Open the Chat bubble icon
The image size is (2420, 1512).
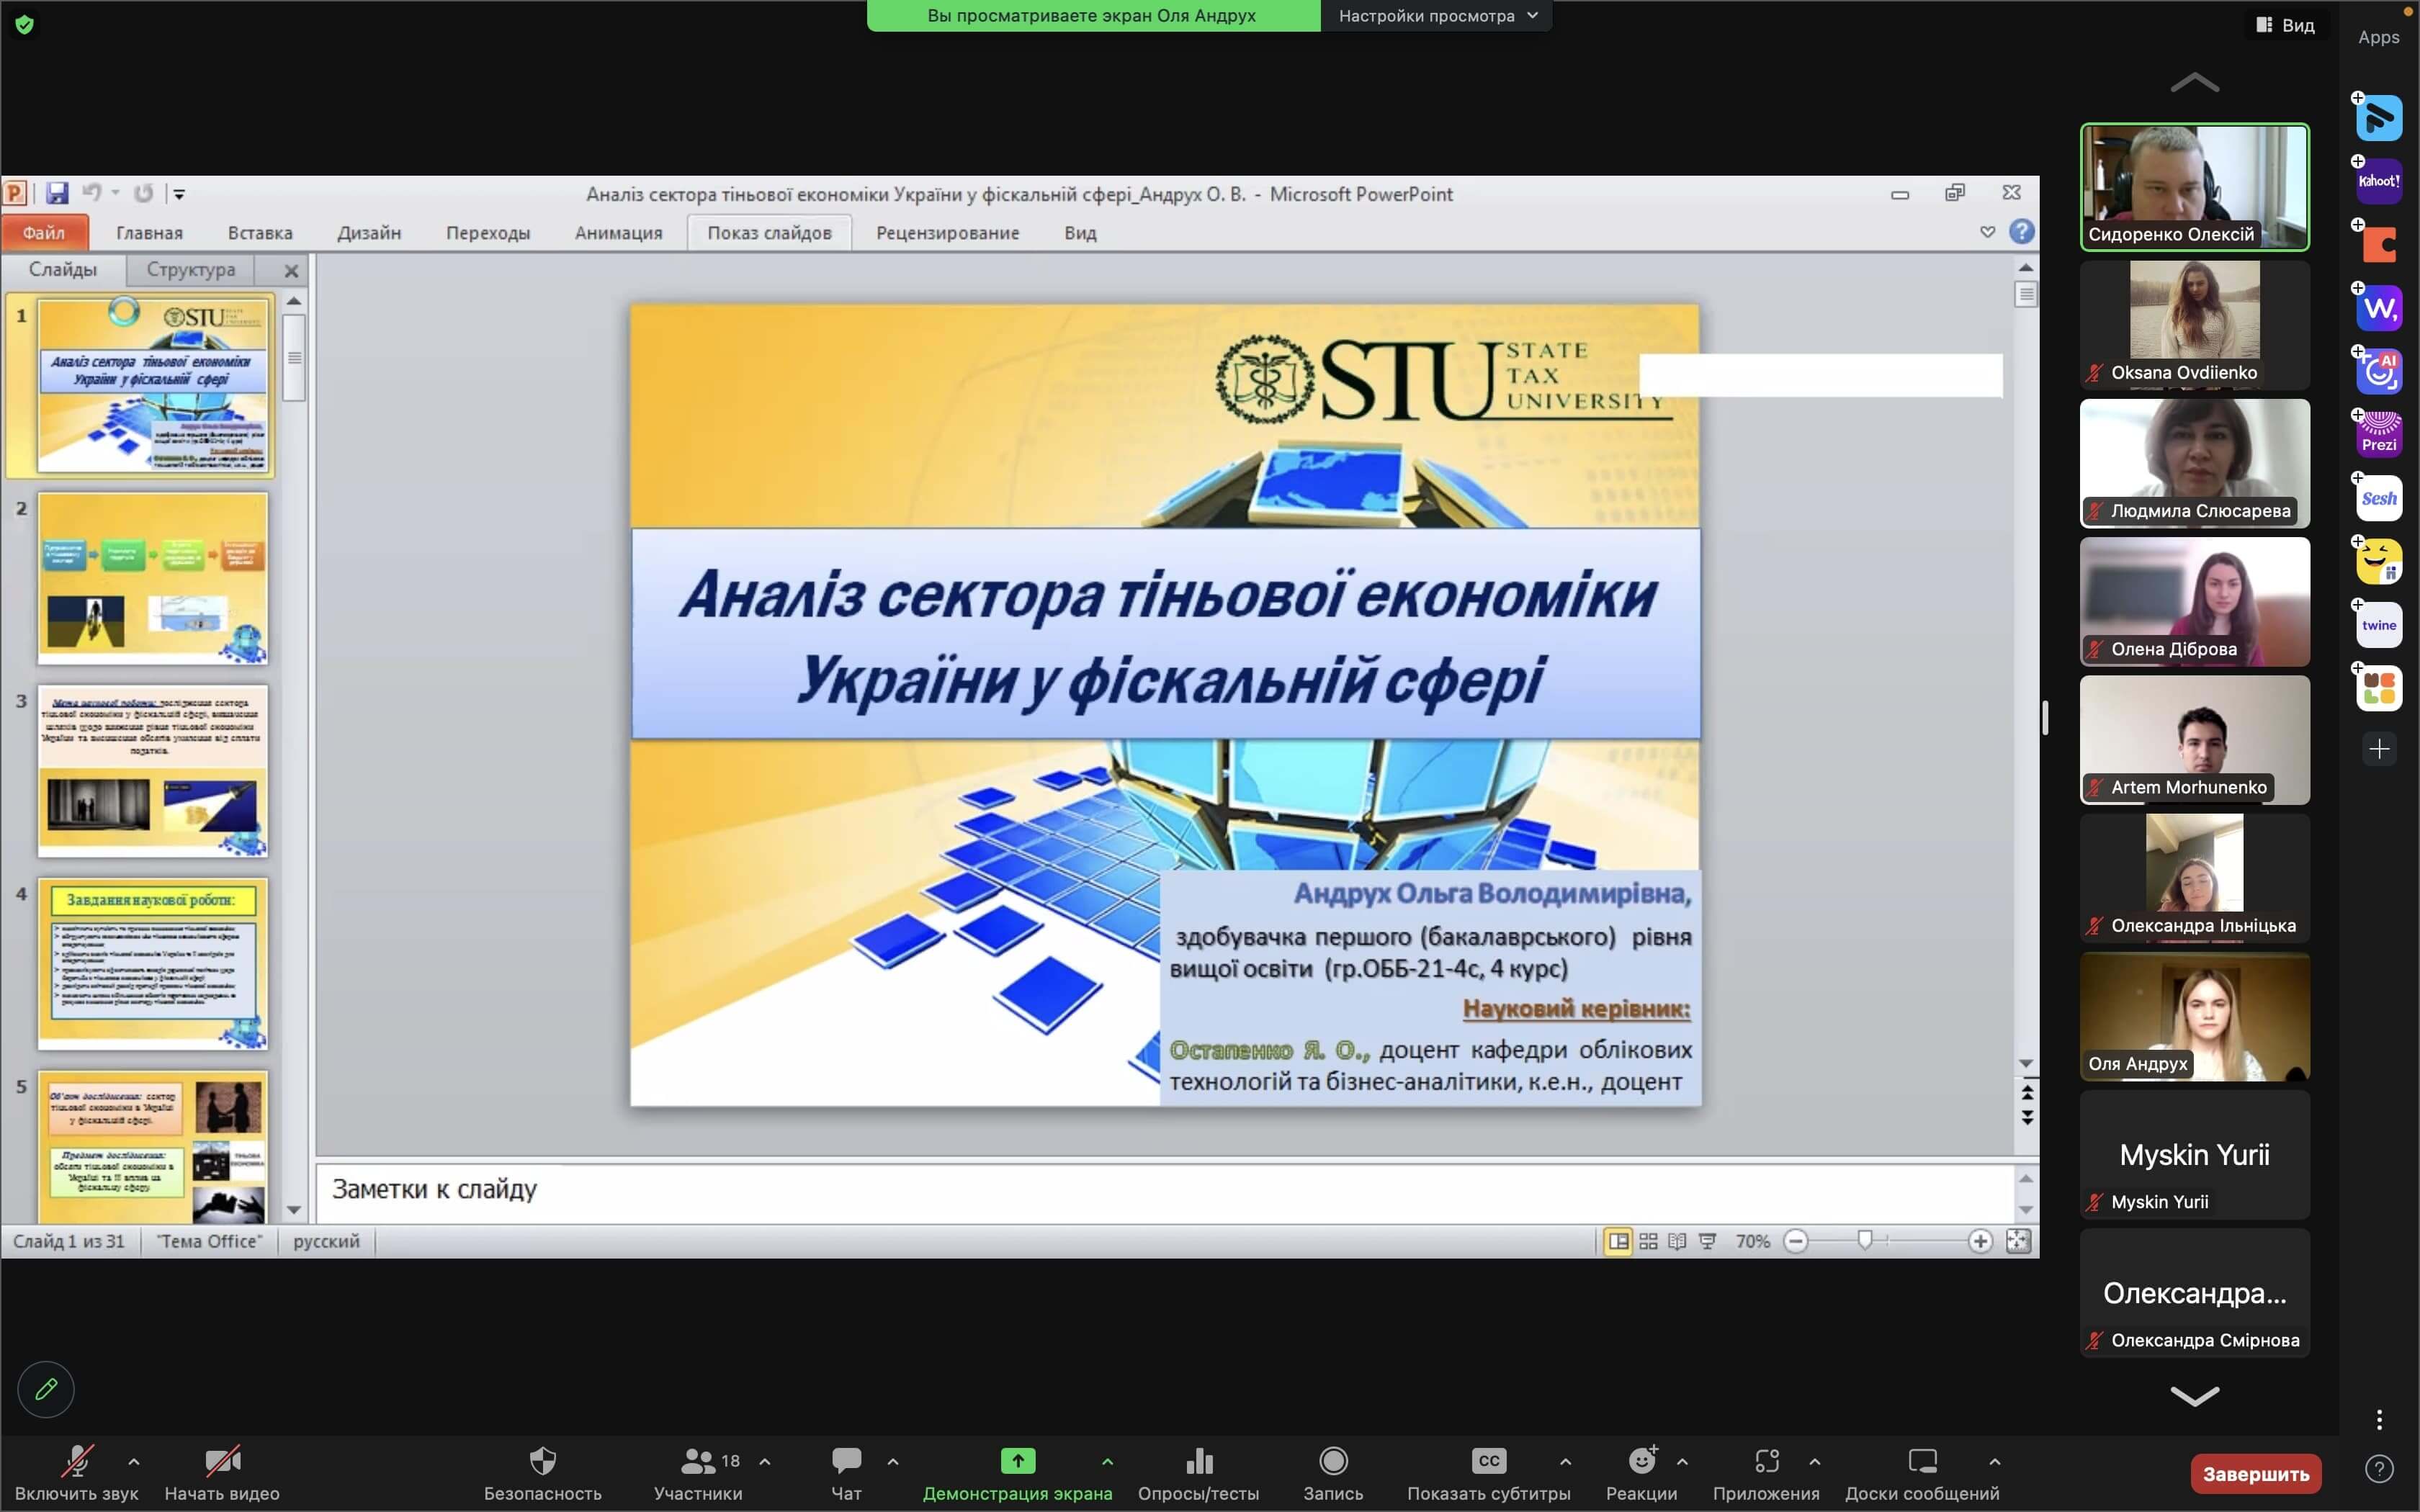(846, 1461)
